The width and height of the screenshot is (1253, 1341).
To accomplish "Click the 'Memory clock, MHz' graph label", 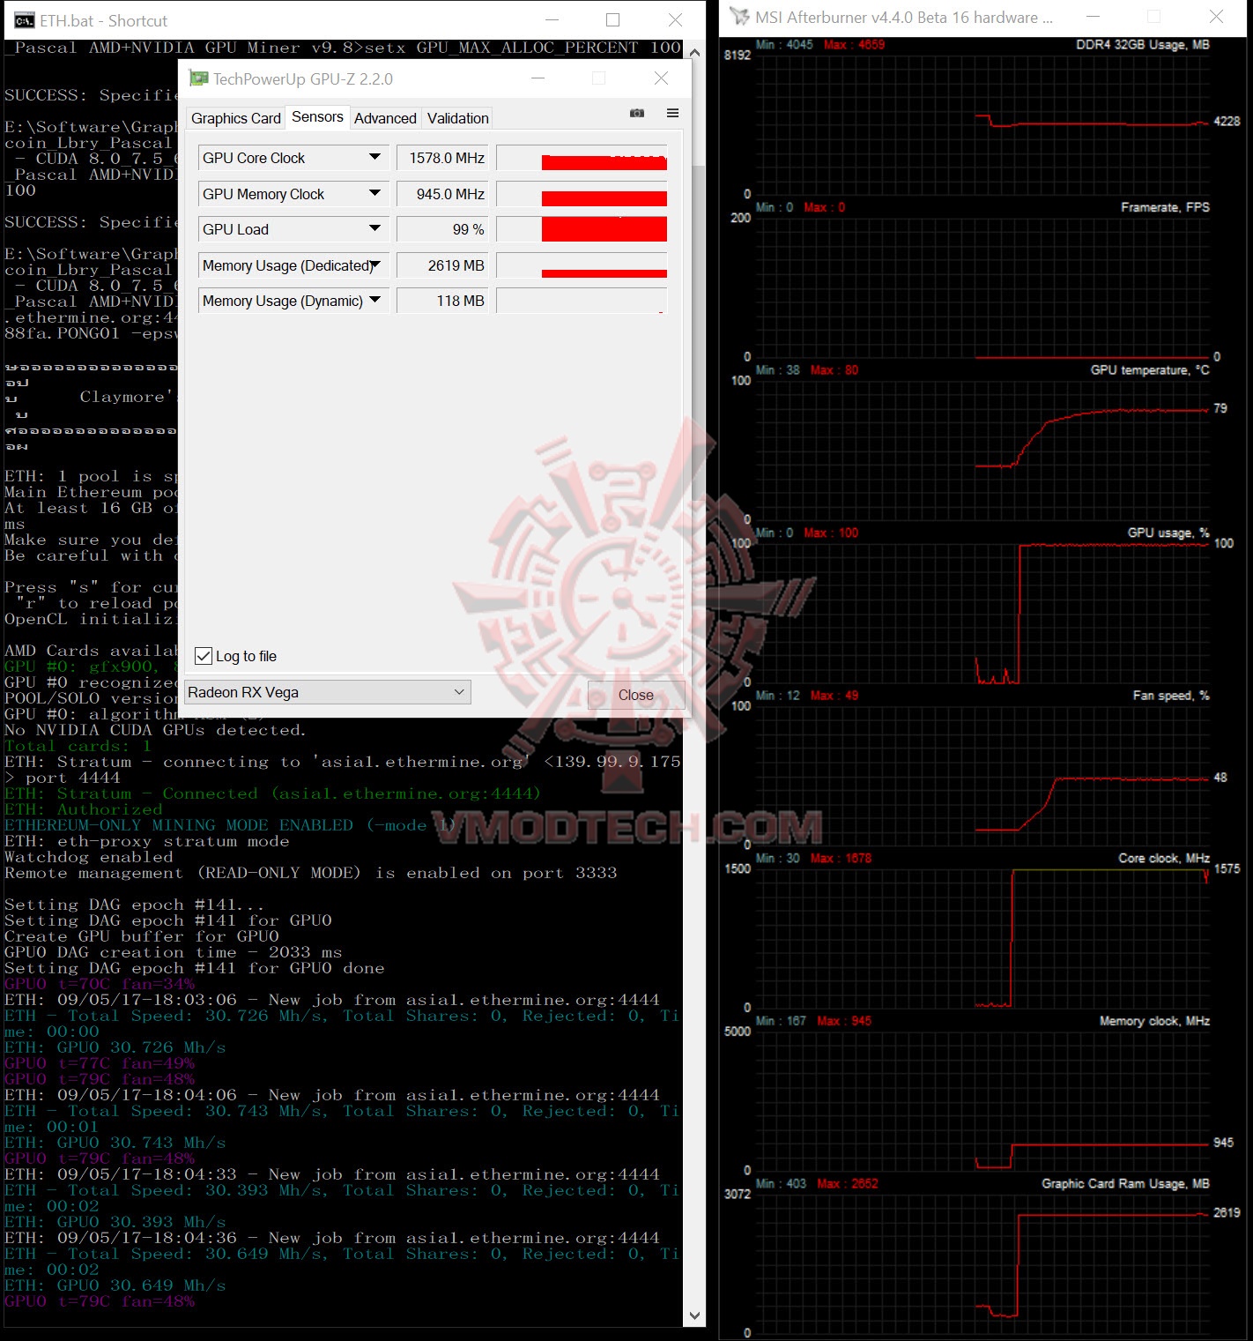I will pos(1154,1021).
